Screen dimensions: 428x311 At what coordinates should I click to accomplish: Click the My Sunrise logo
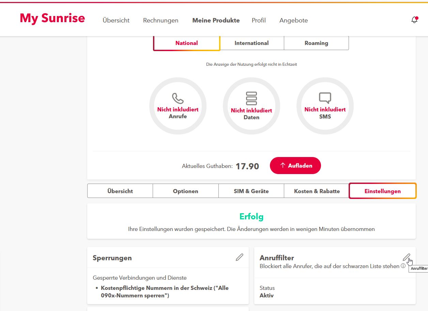pos(52,18)
